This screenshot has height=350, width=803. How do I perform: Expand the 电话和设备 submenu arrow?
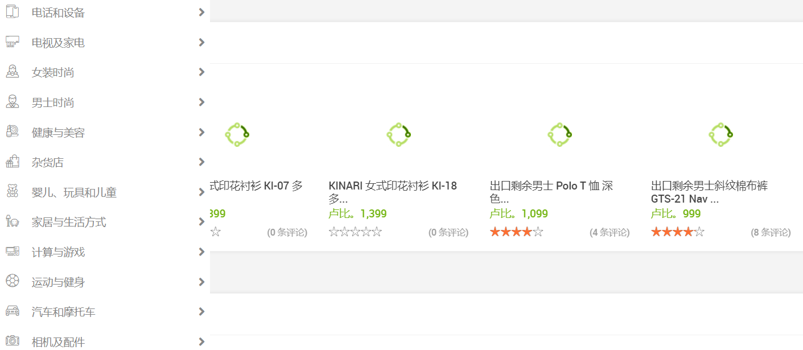click(201, 12)
